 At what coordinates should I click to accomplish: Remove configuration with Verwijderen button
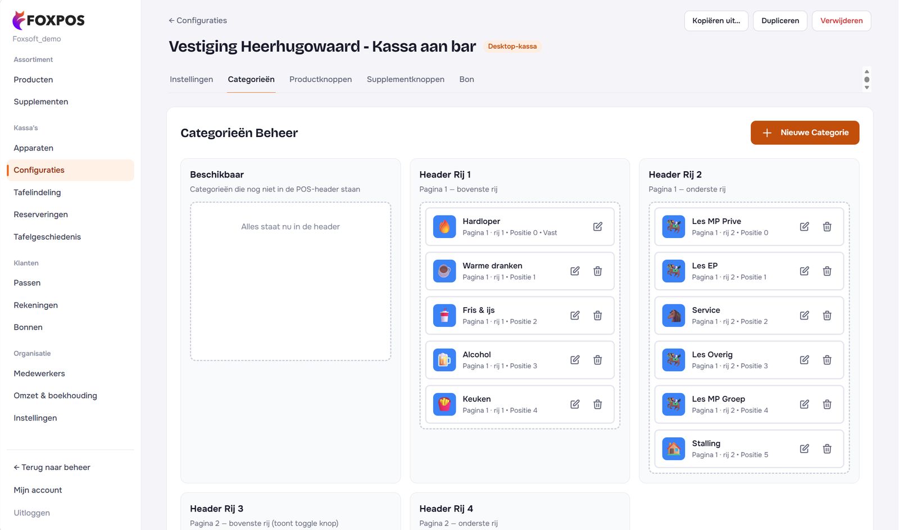point(842,21)
